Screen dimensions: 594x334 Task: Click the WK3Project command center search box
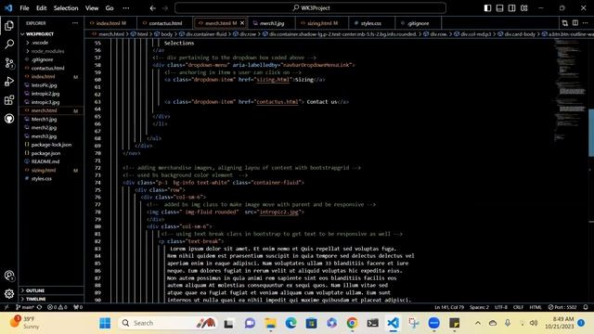coord(310,8)
